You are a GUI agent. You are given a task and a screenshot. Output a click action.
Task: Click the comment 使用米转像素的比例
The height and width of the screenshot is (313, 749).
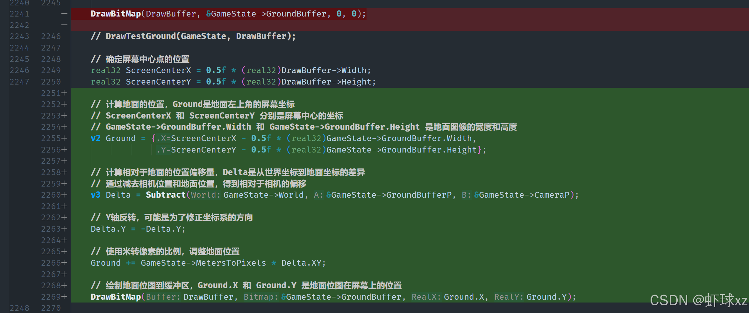[x=165, y=252]
